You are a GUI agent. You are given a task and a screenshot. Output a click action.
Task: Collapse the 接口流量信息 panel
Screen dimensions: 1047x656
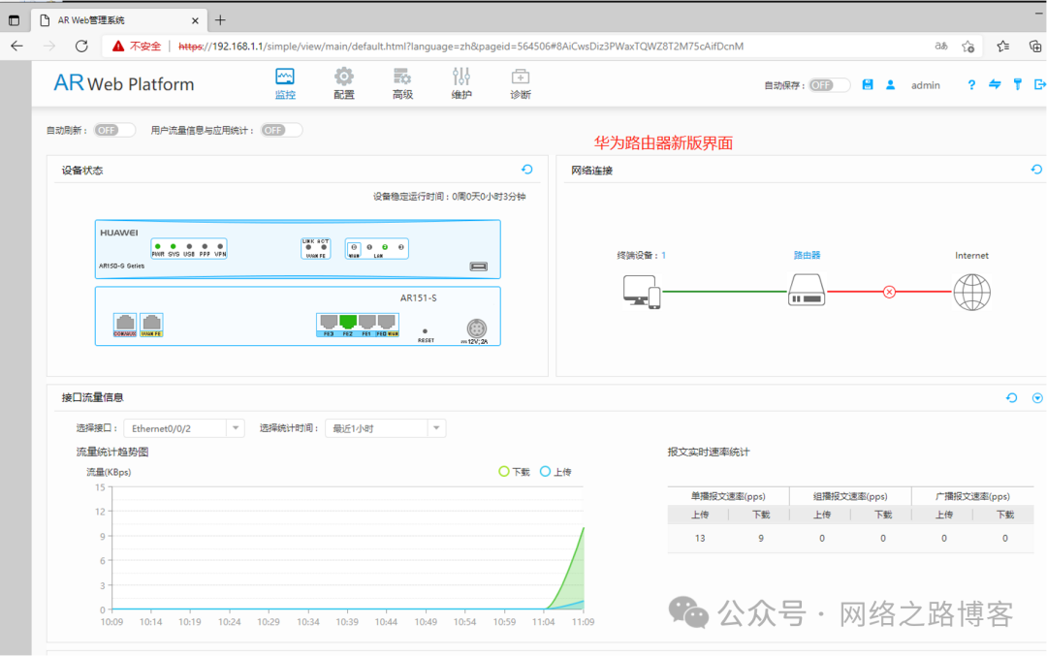coord(1037,397)
